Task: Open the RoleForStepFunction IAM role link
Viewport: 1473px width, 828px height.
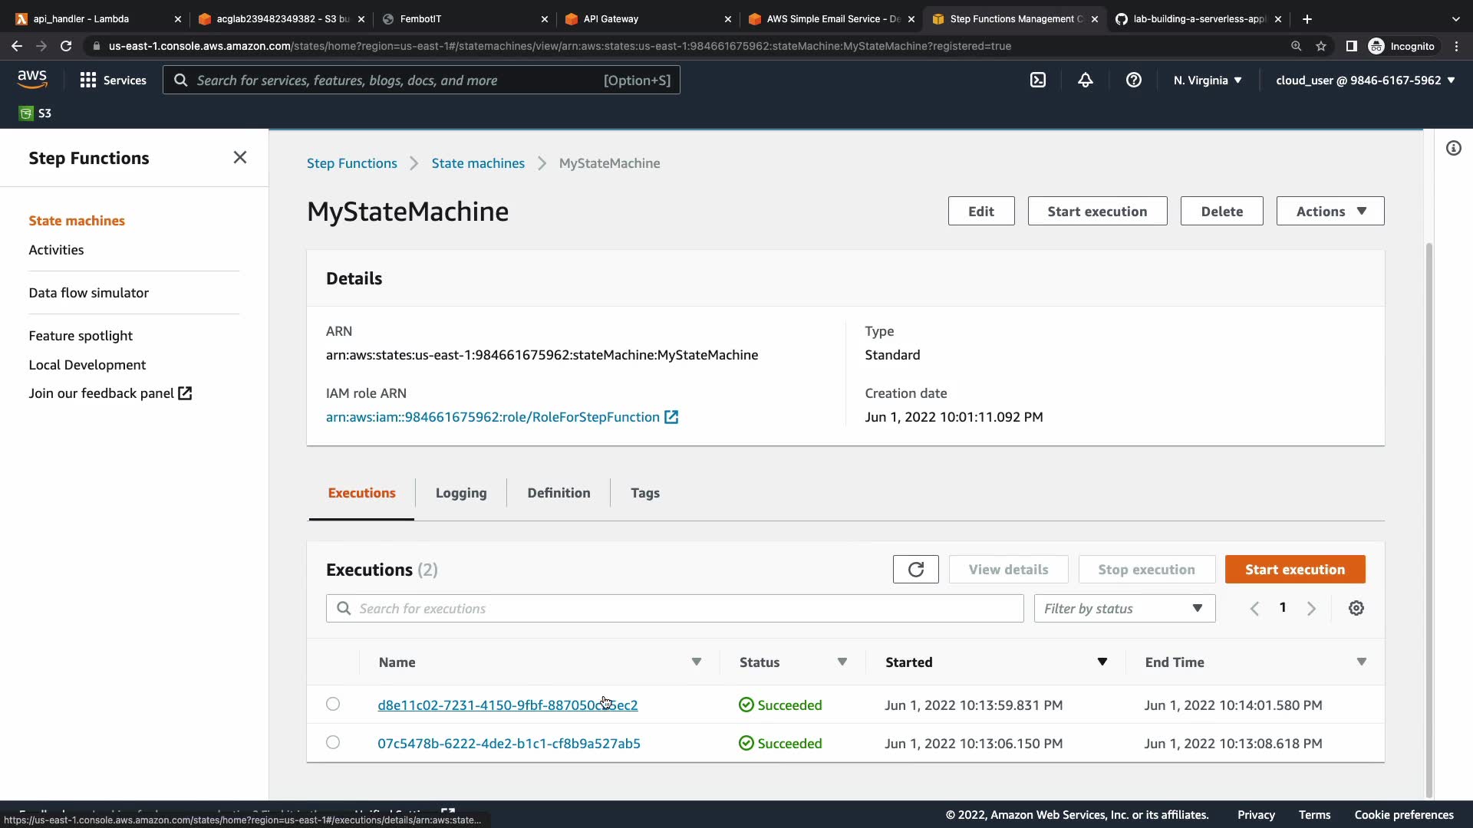Action: tap(493, 417)
